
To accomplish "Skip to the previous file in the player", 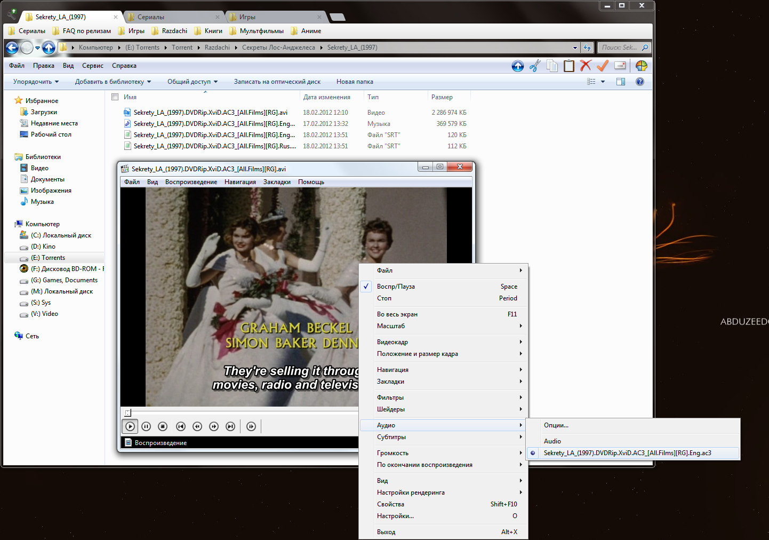I will point(181,426).
